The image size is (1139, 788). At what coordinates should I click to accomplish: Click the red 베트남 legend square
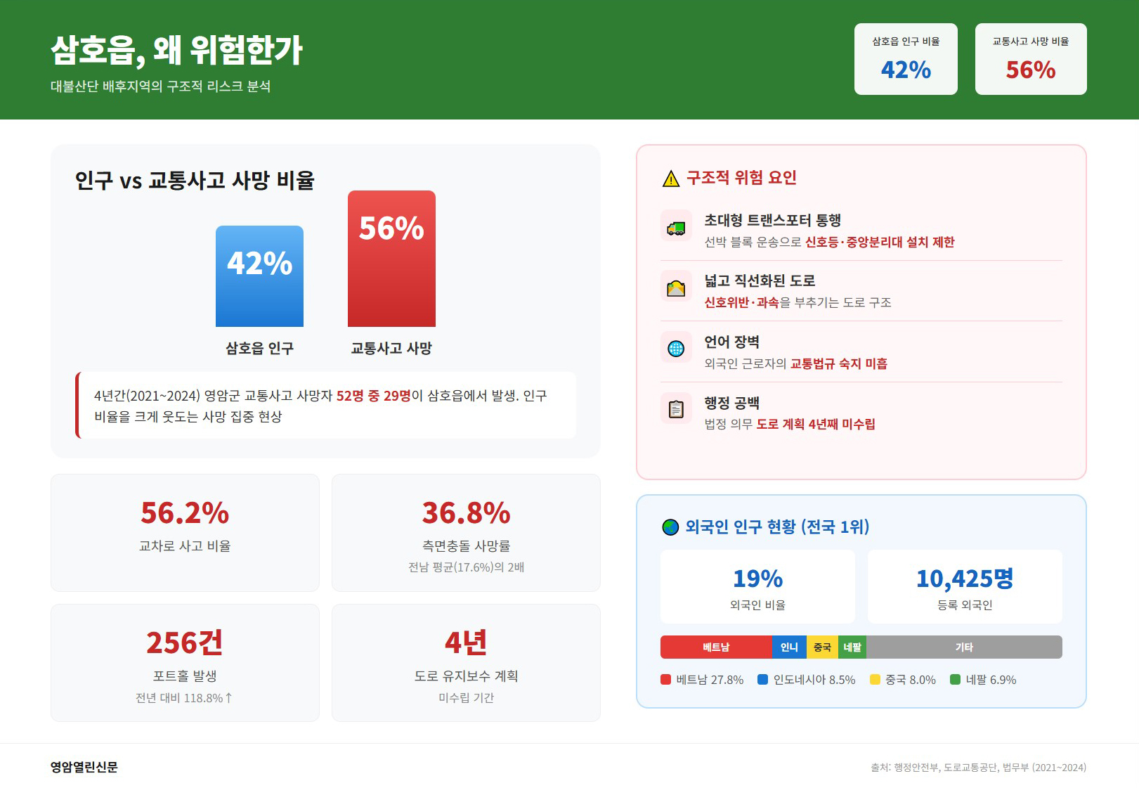(x=665, y=680)
